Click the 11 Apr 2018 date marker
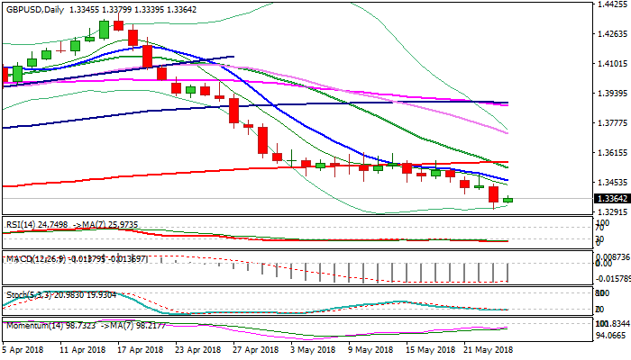Screen dimensions: 631x360 coord(81,349)
